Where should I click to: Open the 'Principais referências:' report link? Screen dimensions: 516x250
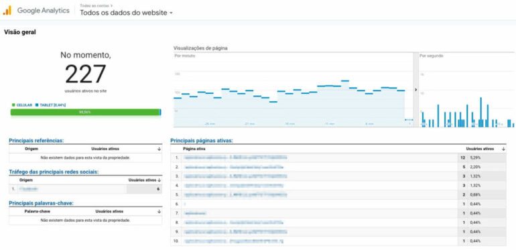[x=36, y=141]
